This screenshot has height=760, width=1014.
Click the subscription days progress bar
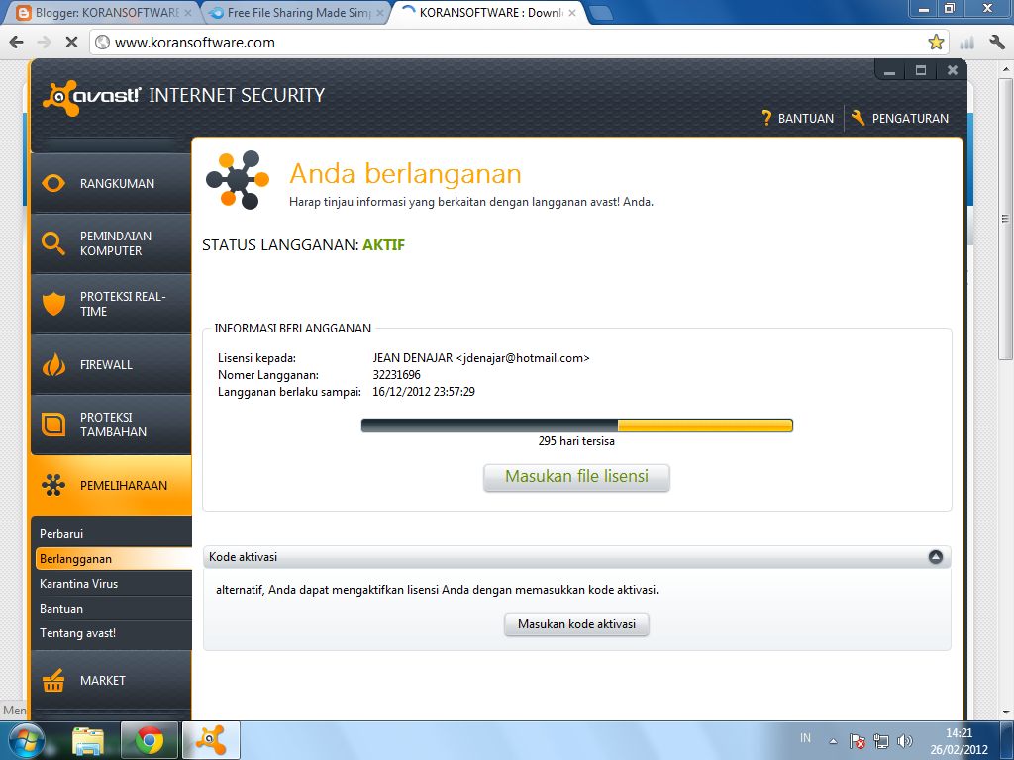coord(577,426)
